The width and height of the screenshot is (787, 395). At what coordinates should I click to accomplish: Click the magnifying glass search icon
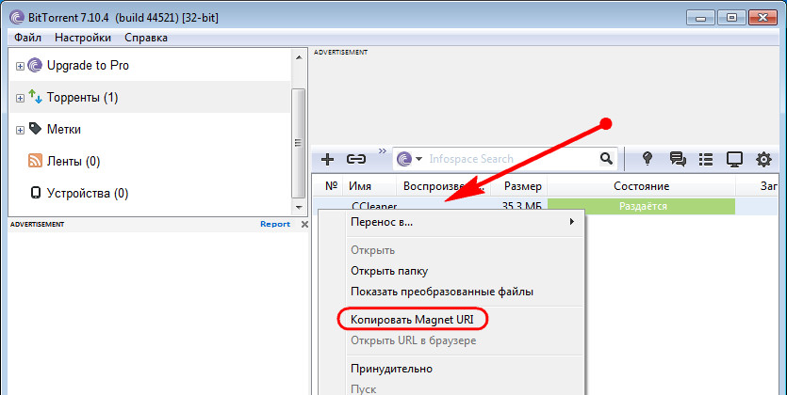click(x=606, y=159)
